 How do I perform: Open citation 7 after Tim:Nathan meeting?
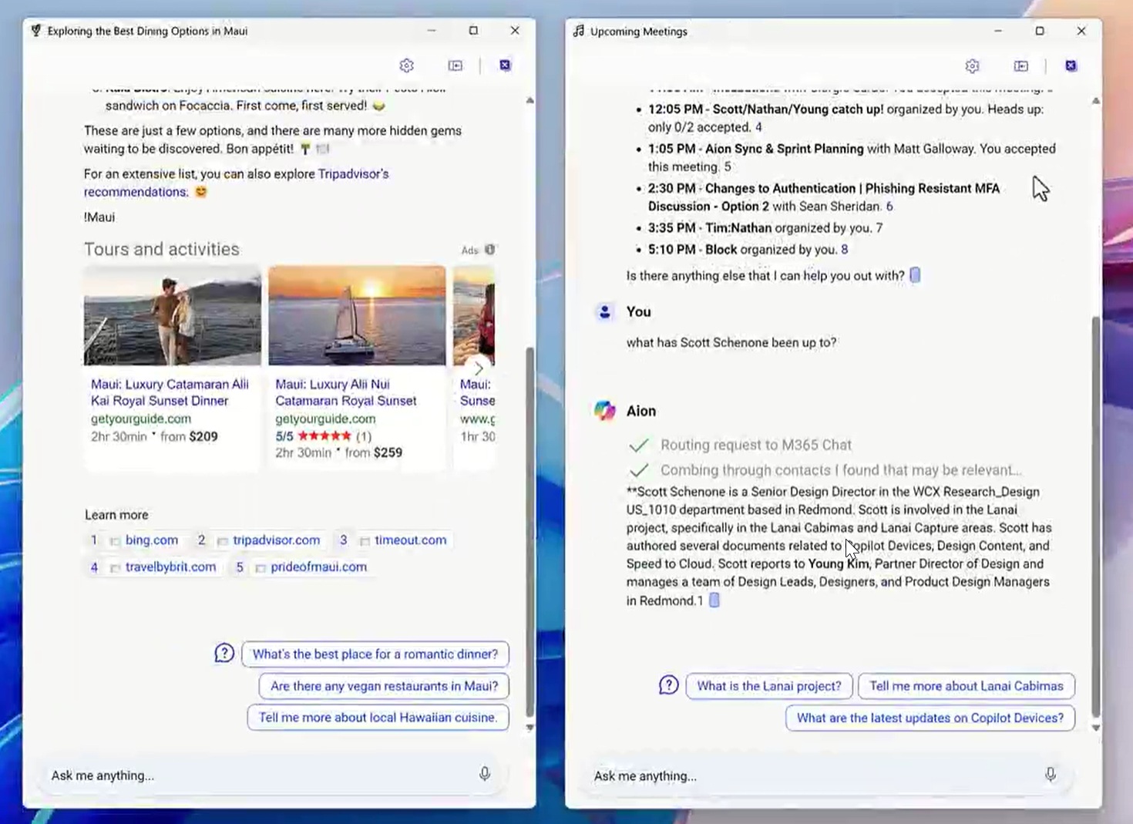point(879,228)
